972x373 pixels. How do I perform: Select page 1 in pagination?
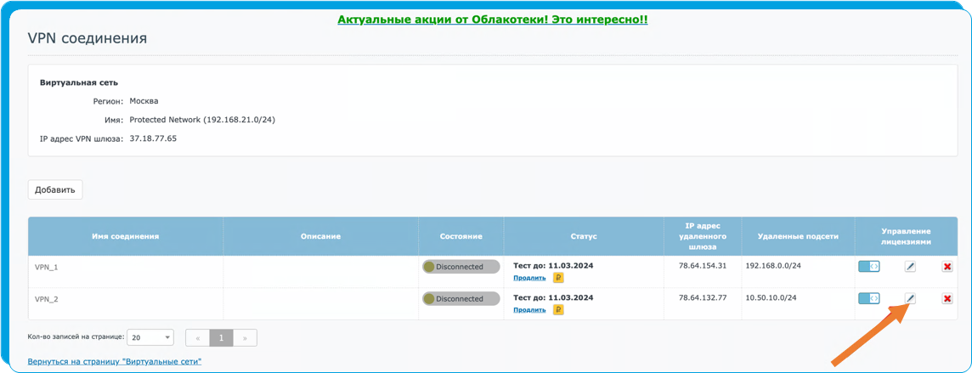221,337
